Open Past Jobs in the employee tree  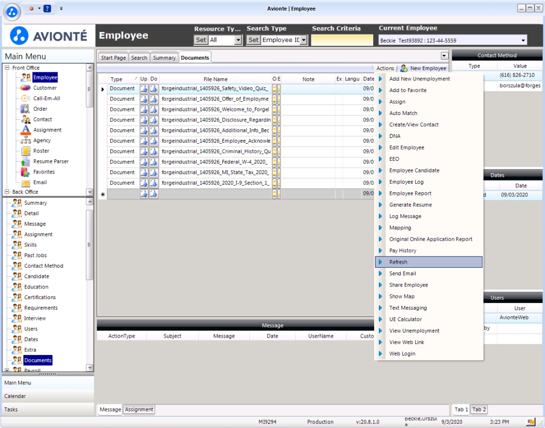(35, 255)
